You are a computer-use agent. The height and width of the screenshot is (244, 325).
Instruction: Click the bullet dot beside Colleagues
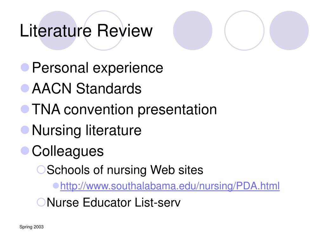25,151
